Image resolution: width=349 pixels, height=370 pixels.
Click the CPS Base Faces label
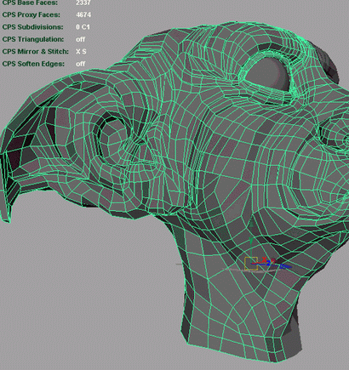pyautogui.click(x=30, y=3)
